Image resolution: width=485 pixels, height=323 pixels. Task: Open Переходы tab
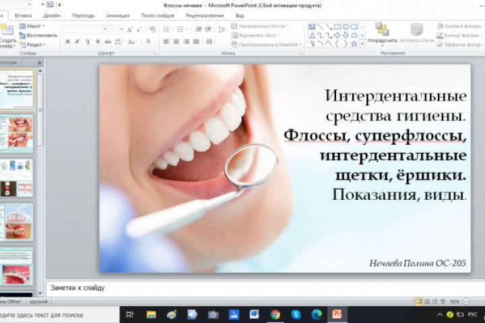[x=83, y=15]
